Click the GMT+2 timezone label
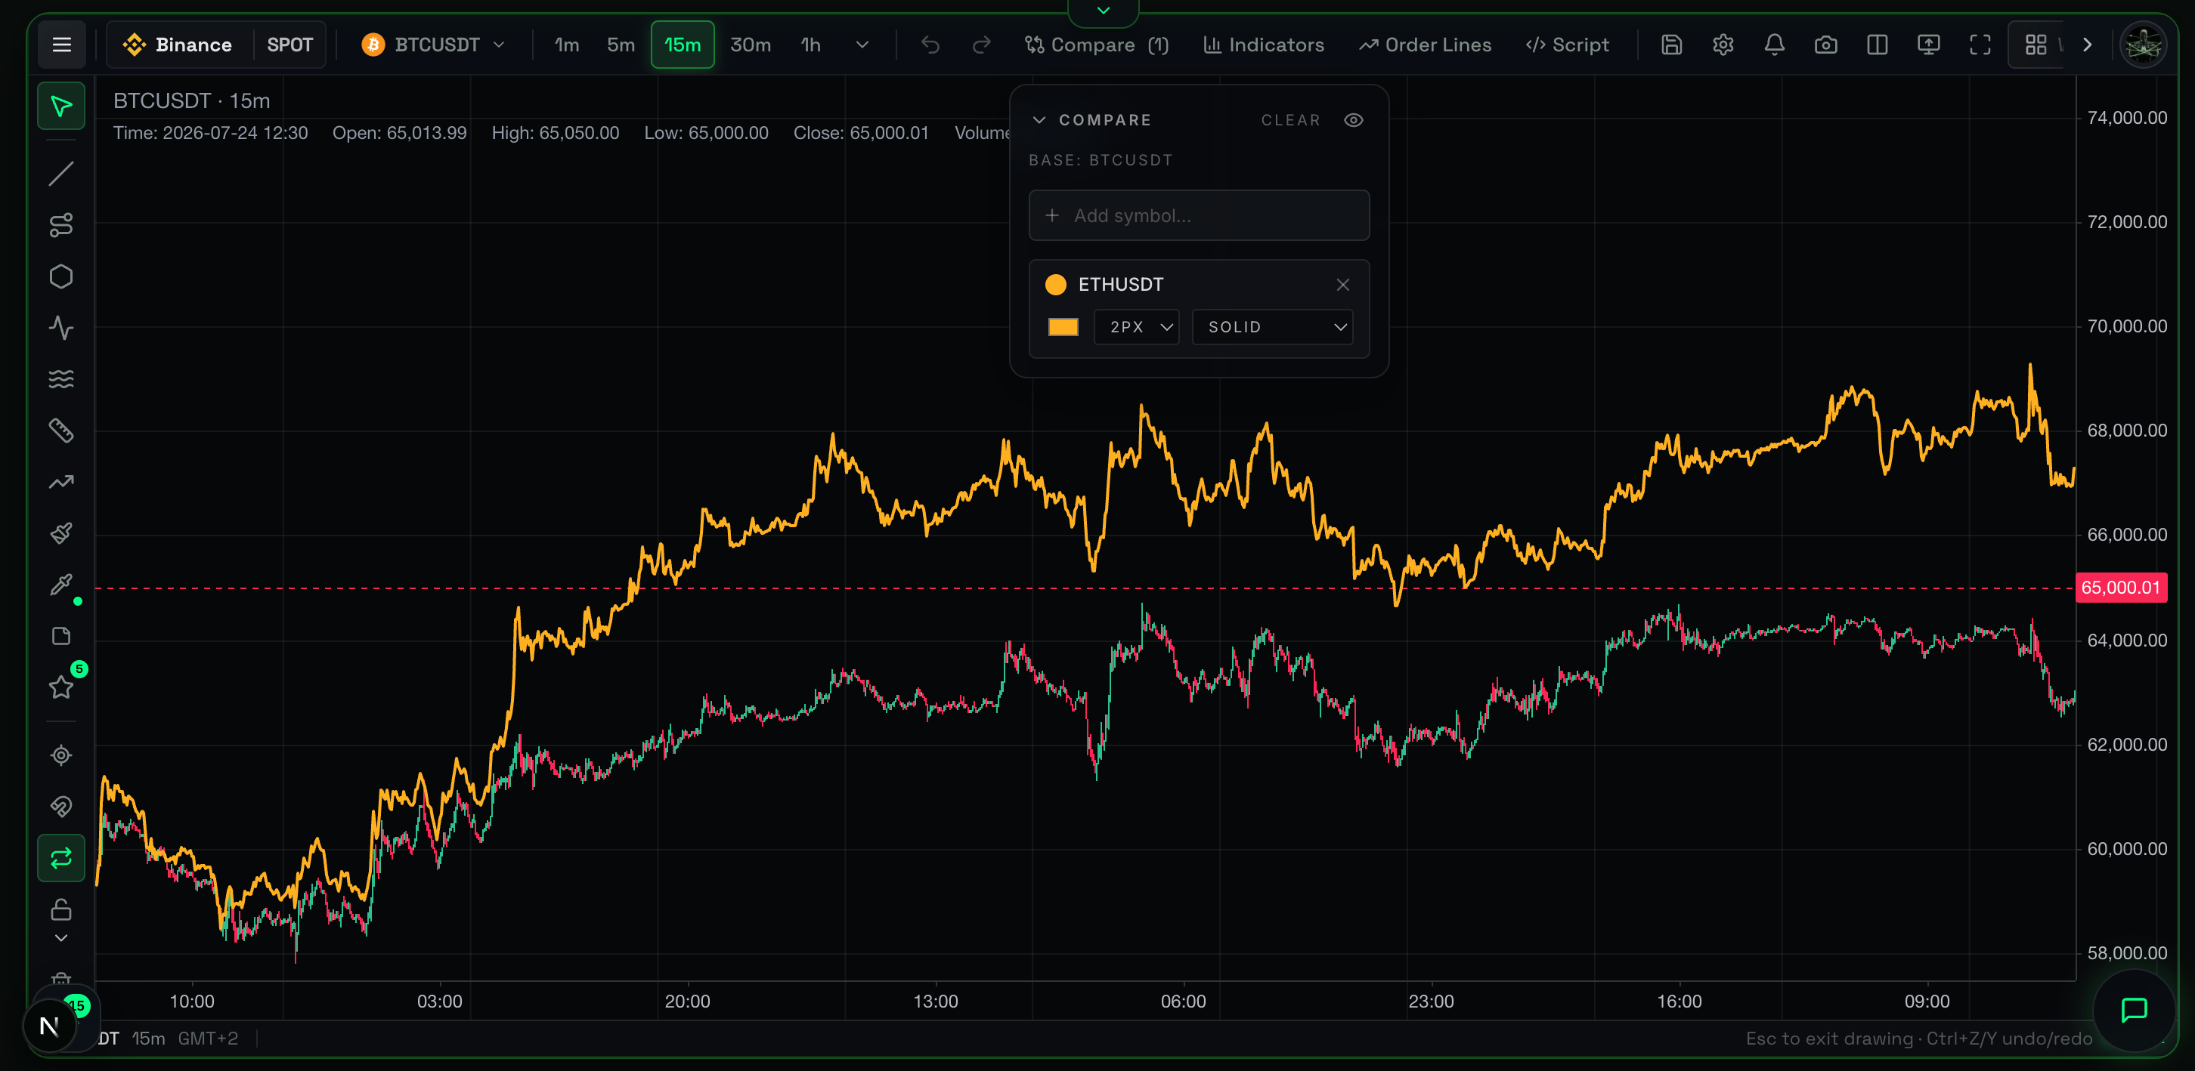 pyautogui.click(x=208, y=1039)
